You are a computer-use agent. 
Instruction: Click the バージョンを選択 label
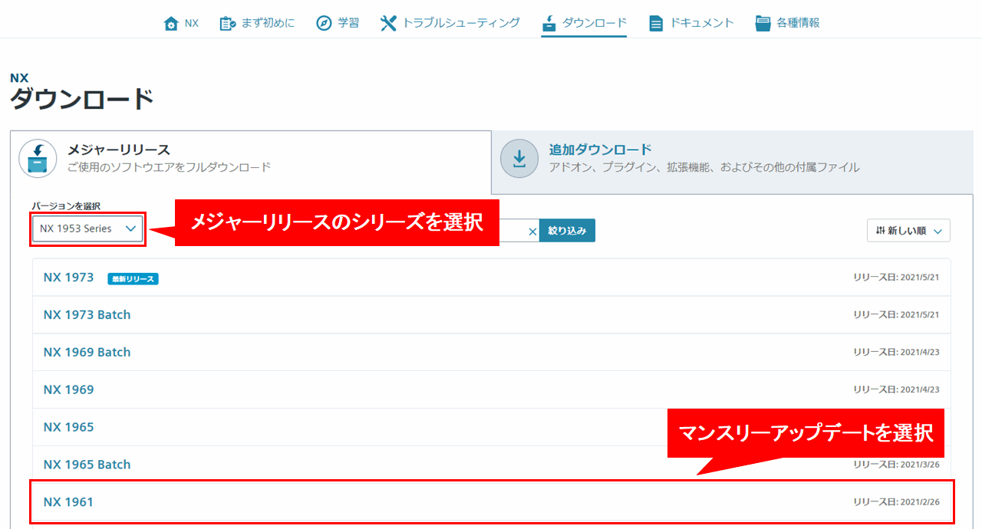pos(66,206)
